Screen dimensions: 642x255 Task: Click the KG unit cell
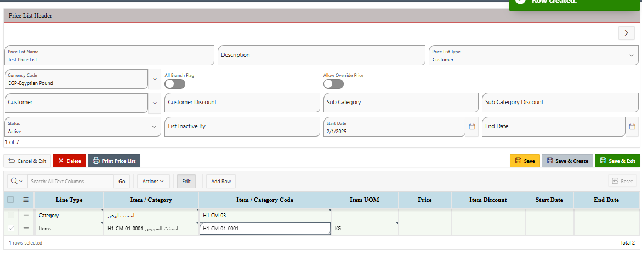point(365,228)
